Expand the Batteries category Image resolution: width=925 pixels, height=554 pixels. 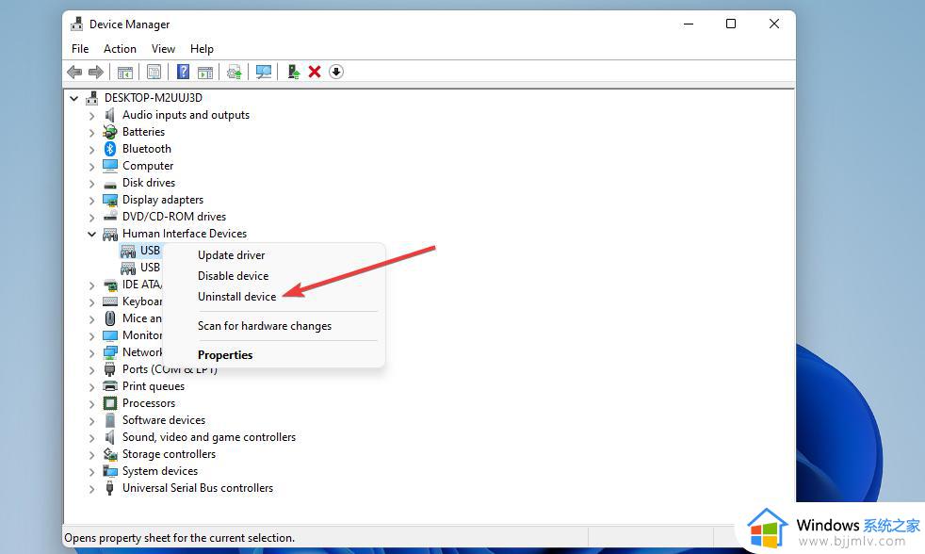tap(91, 133)
